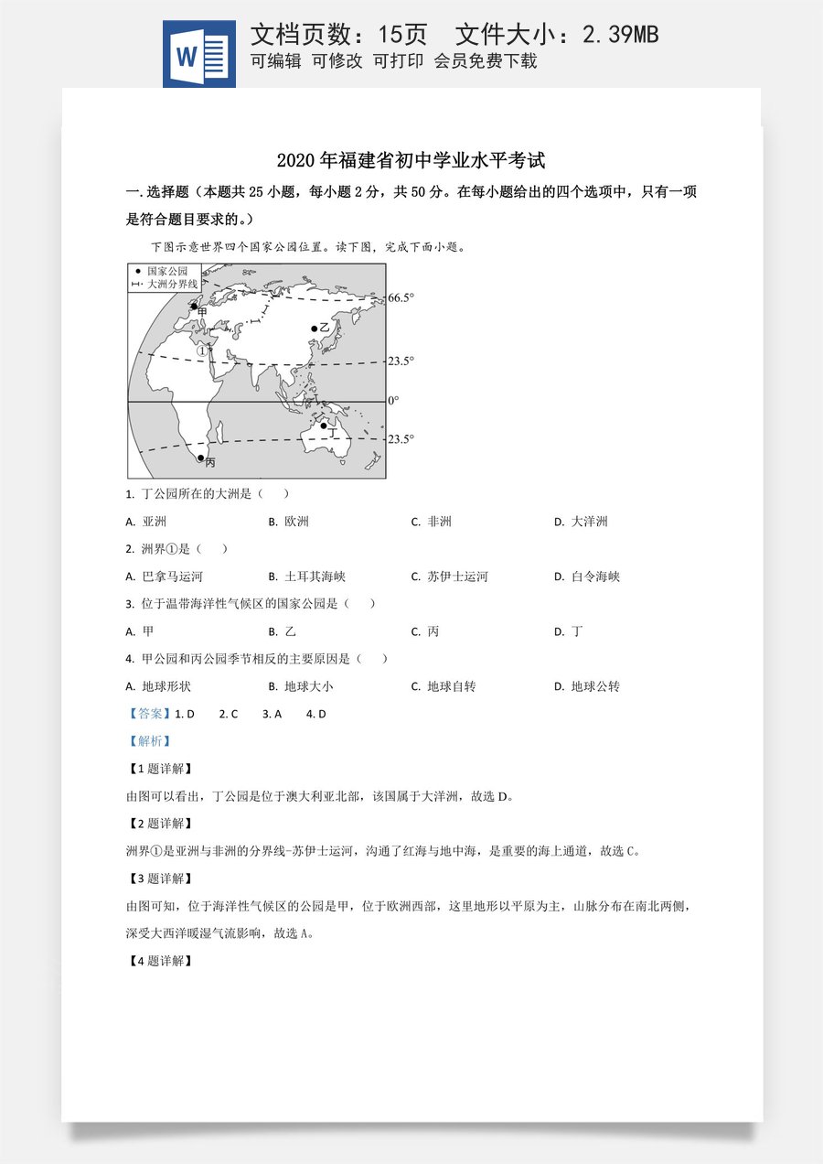Click the header text '文档页数：15页'

pos(339,34)
